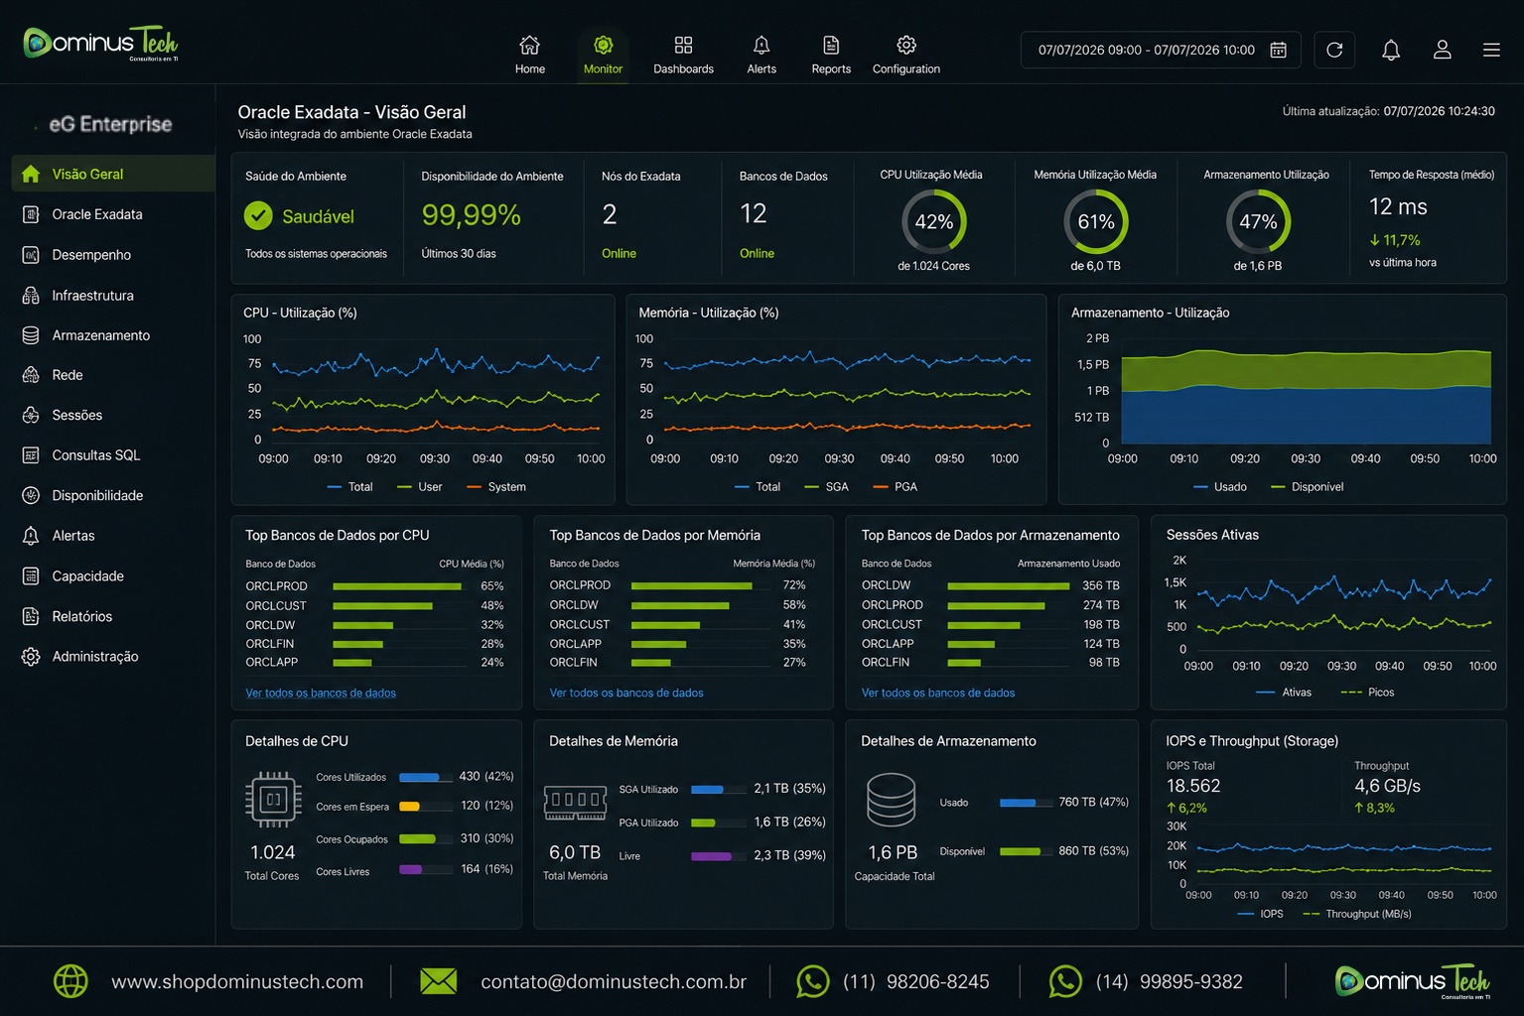Click the 99,99% availability value
The width and height of the screenshot is (1524, 1016).
[471, 214]
